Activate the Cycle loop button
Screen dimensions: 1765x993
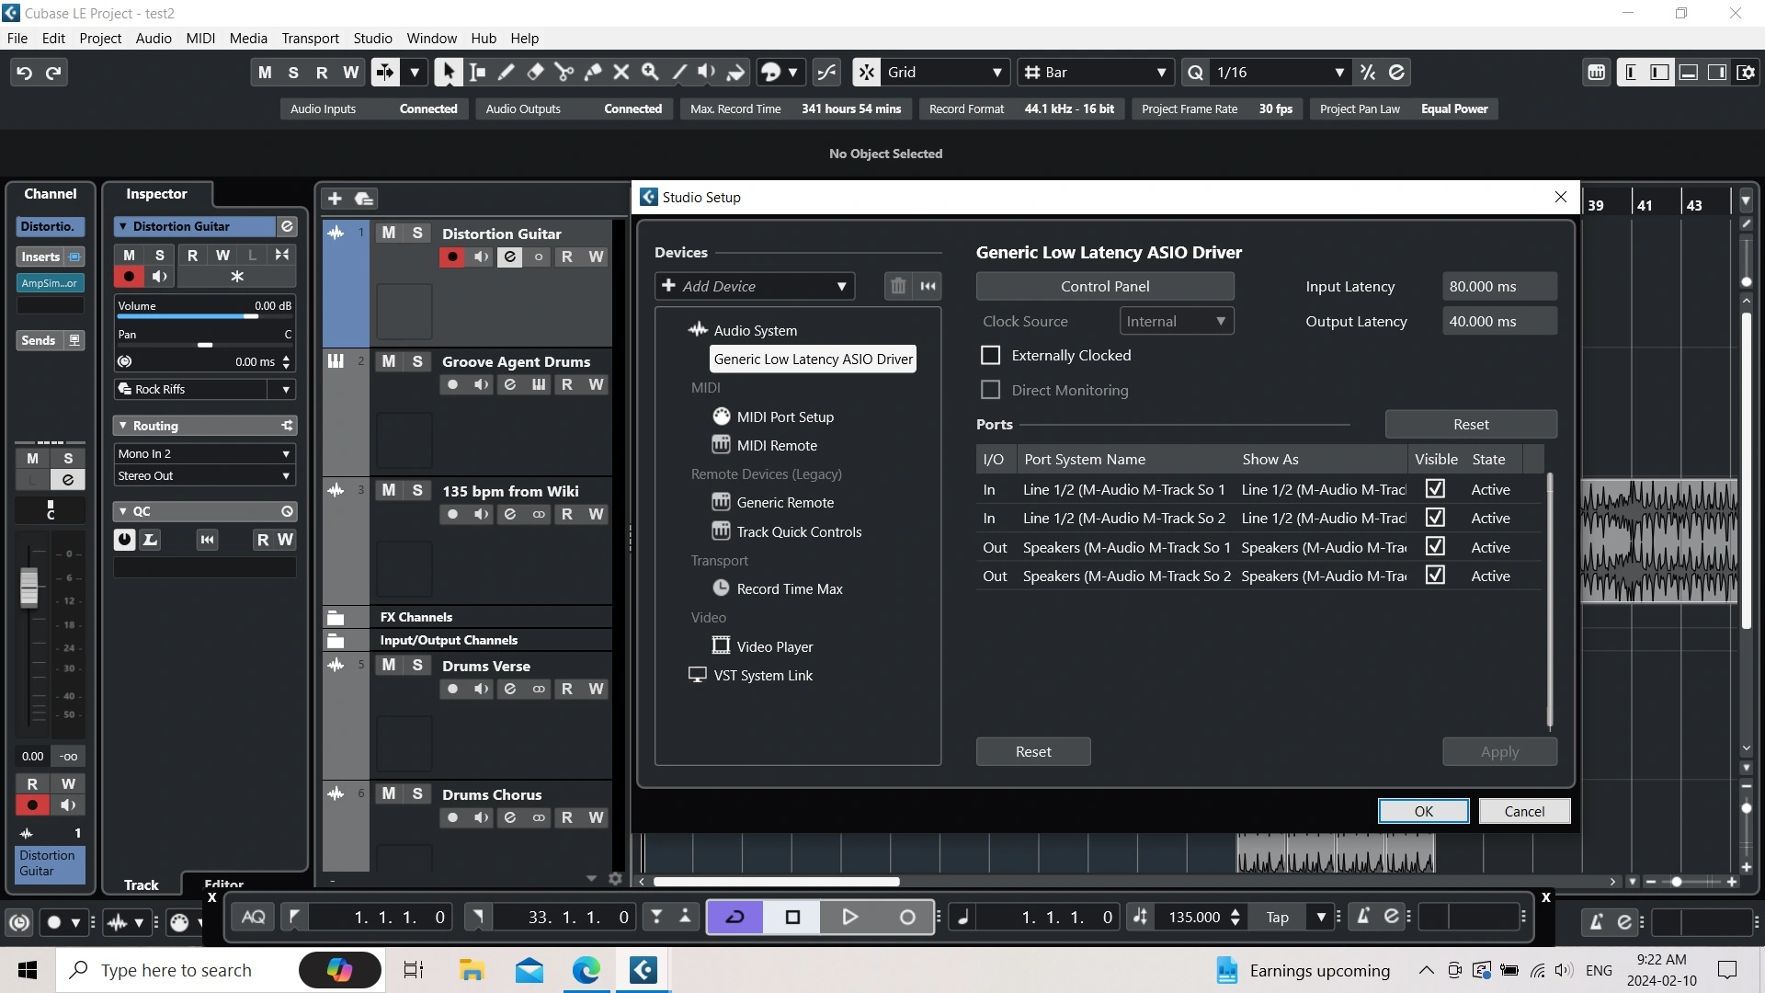[734, 917]
